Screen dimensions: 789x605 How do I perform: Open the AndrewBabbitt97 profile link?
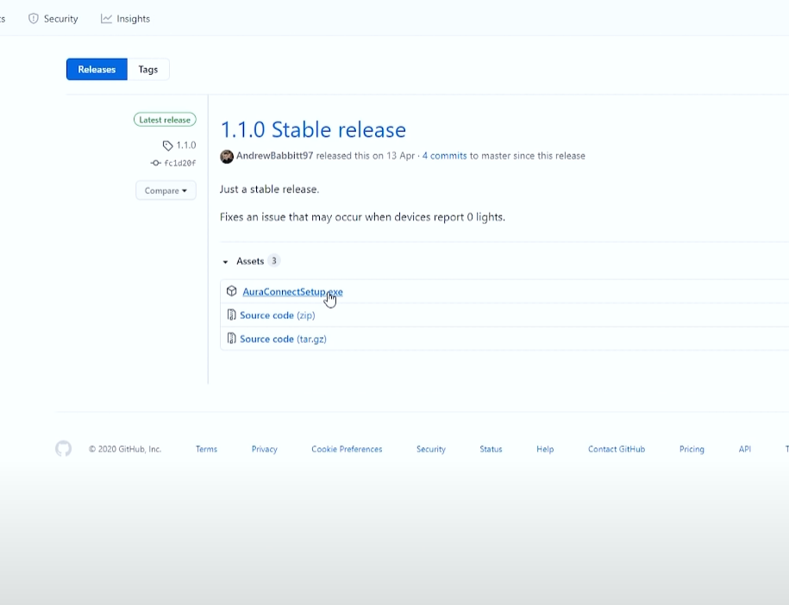pyautogui.click(x=275, y=156)
